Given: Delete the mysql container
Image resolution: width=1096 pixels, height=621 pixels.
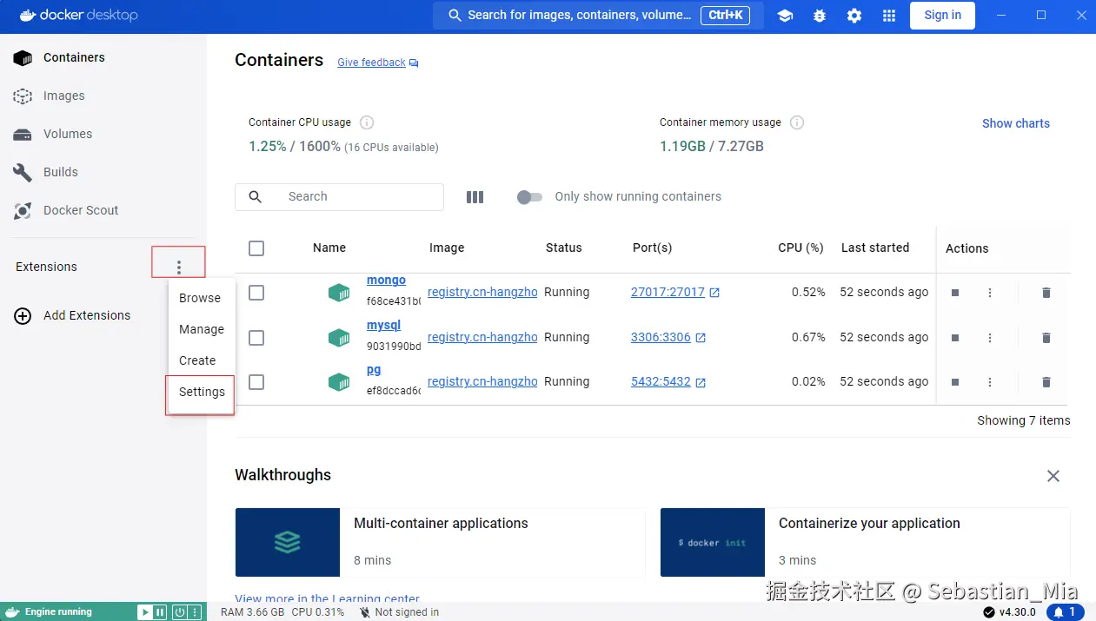Looking at the screenshot, I should tap(1046, 338).
